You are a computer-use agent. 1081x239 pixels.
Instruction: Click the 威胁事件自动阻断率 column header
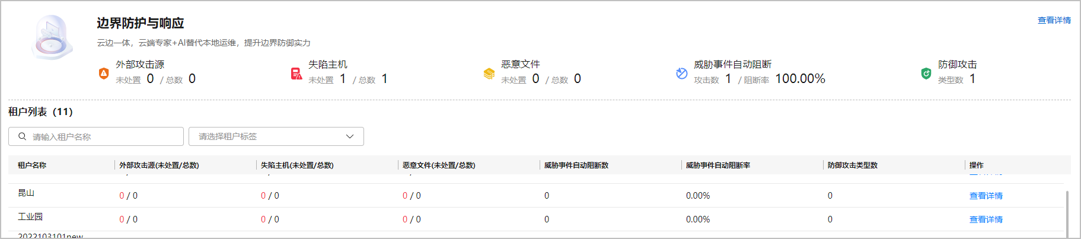[x=718, y=165]
